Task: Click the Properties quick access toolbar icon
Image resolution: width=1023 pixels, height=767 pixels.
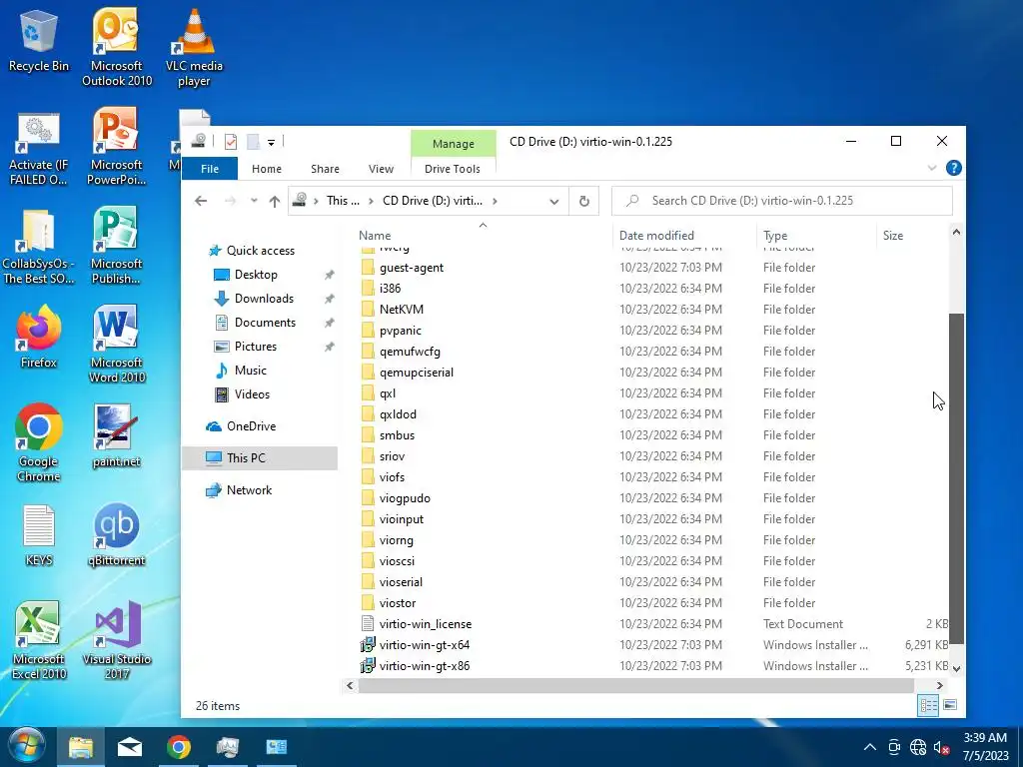Action: [x=231, y=142]
